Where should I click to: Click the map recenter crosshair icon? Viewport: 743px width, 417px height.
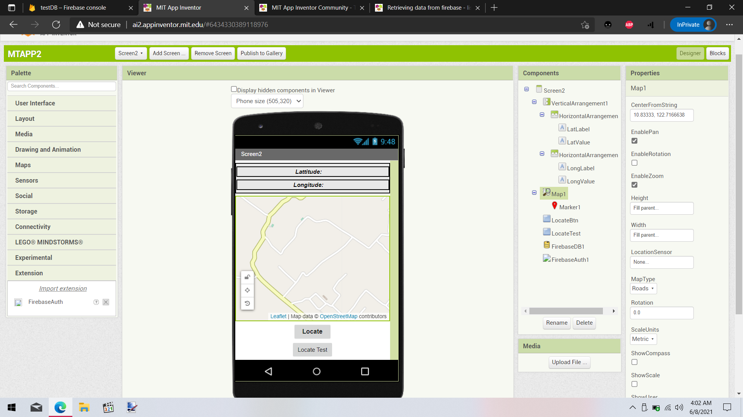pos(247,290)
